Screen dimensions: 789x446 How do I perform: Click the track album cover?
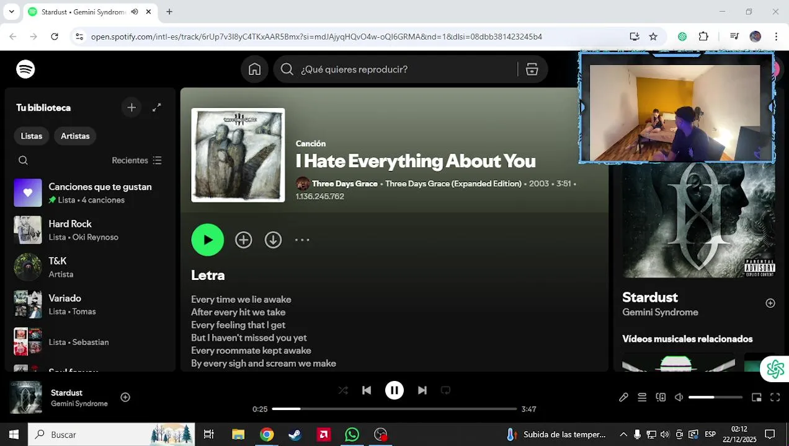[x=238, y=155]
